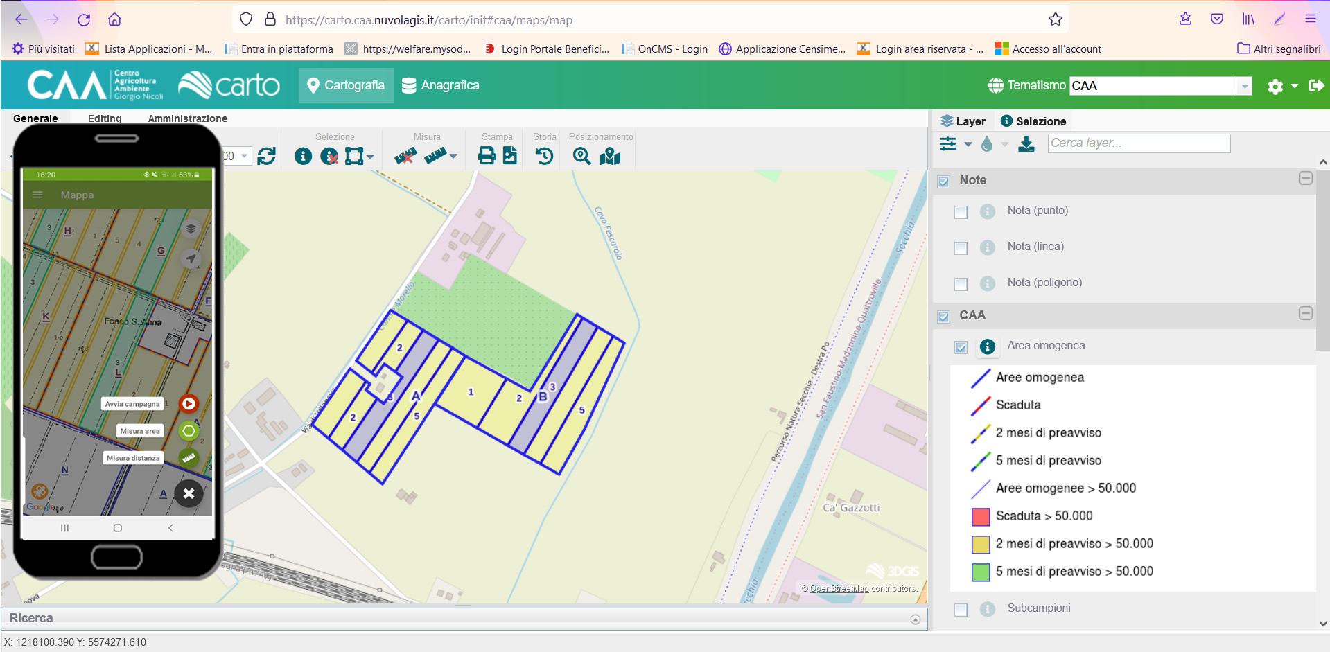This screenshot has width=1330, height=652.
Task: Enable the Nota (punto) layer
Action: pyautogui.click(x=961, y=212)
